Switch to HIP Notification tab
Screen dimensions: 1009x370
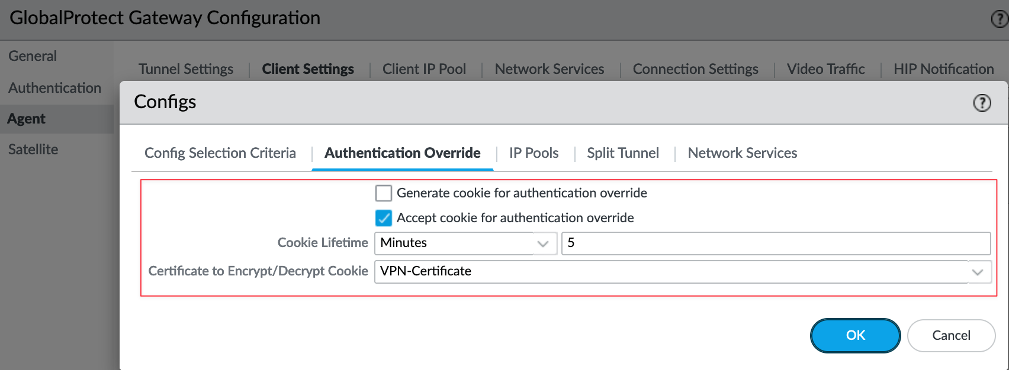point(944,69)
